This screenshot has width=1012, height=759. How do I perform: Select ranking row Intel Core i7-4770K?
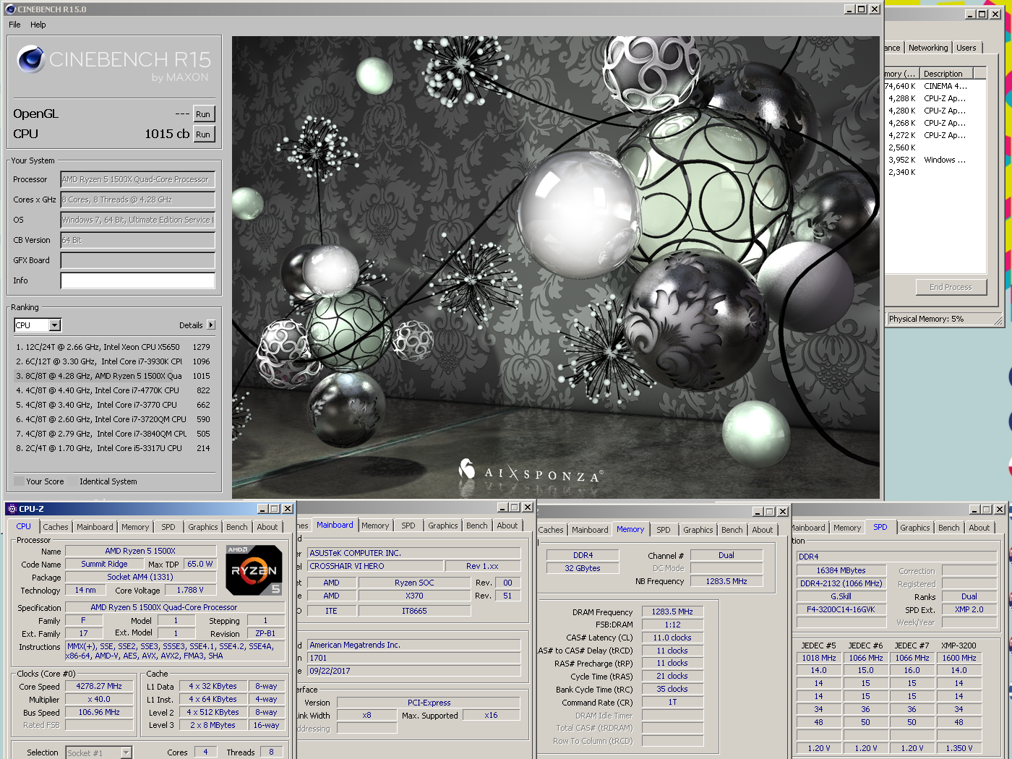pos(113,390)
